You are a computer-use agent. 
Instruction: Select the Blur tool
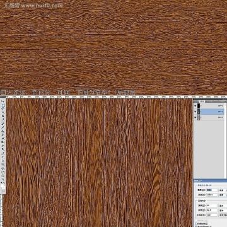[3, 146]
